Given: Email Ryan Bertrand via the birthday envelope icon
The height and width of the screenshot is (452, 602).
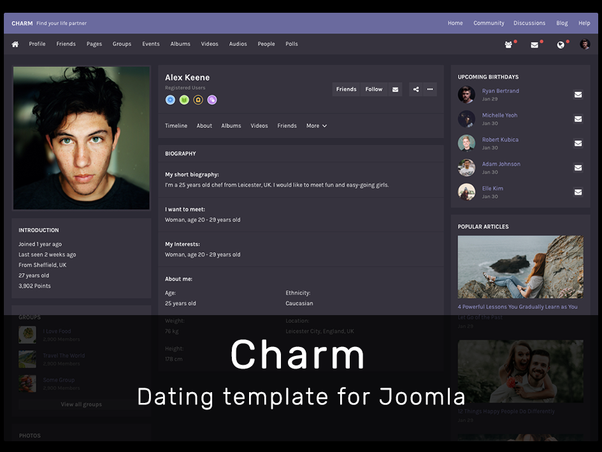Looking at the screenshot, I should [578, 94].
